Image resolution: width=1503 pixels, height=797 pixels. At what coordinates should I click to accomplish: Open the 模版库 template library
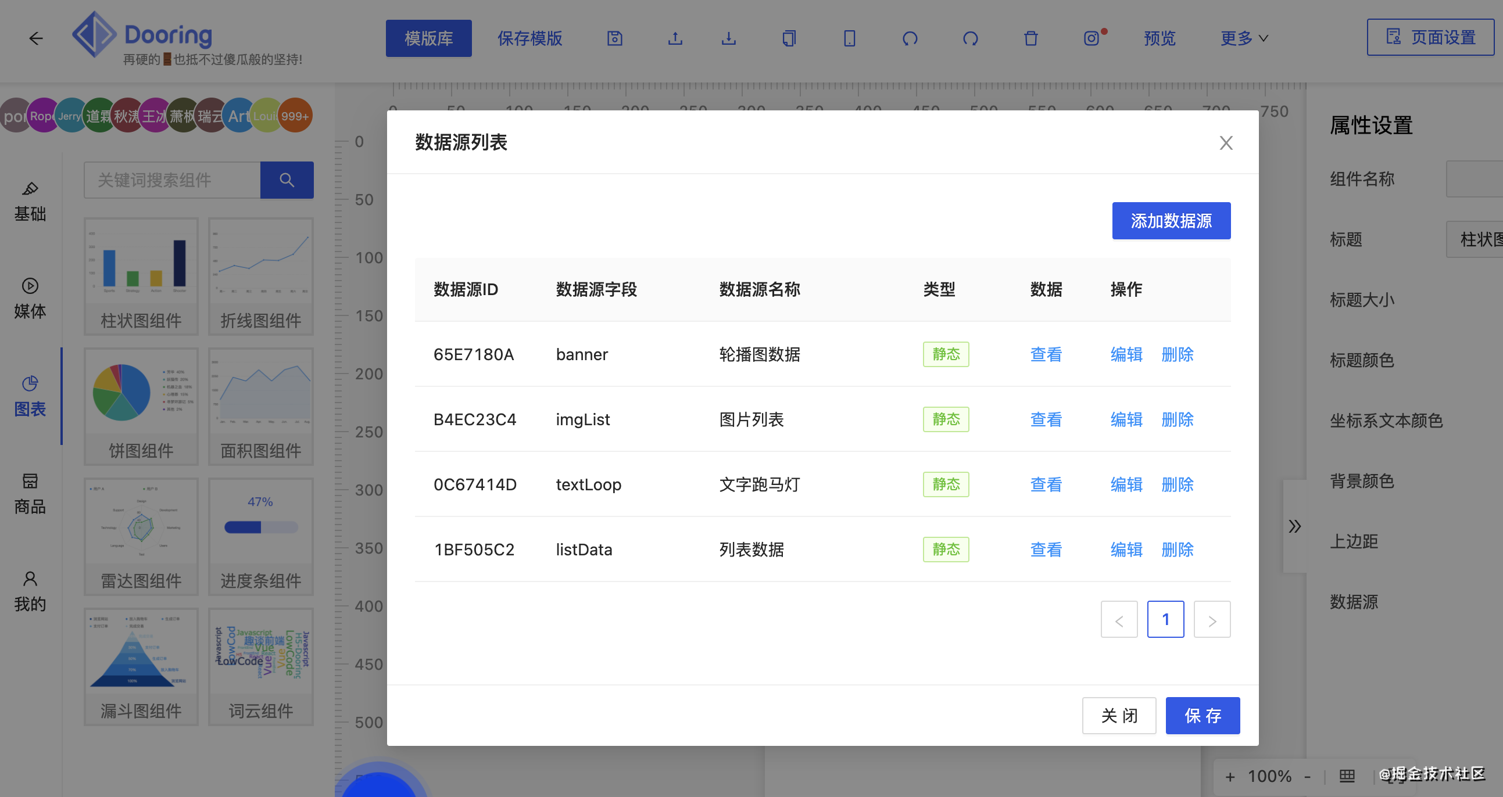pos(429,38)
